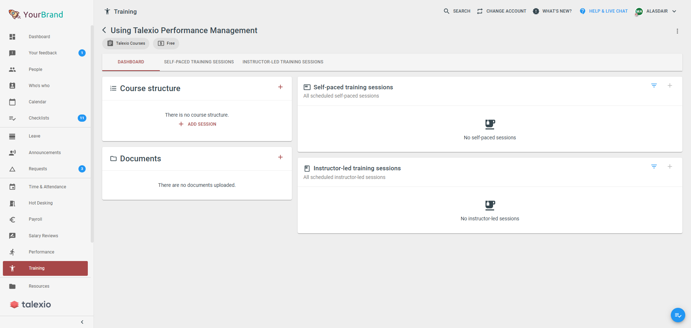Select Training in the sidebar
Screen dimensions: 691x328
[x=45, y=268]
